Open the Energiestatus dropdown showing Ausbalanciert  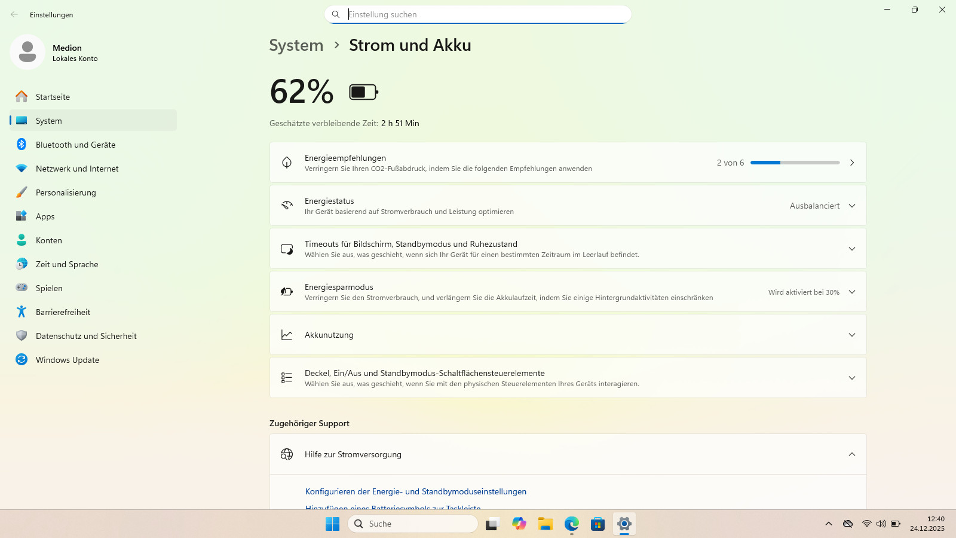click(x=823, y=206)
